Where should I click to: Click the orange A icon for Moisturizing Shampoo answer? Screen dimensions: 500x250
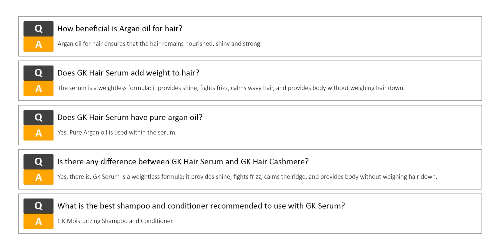click(38, 221)
